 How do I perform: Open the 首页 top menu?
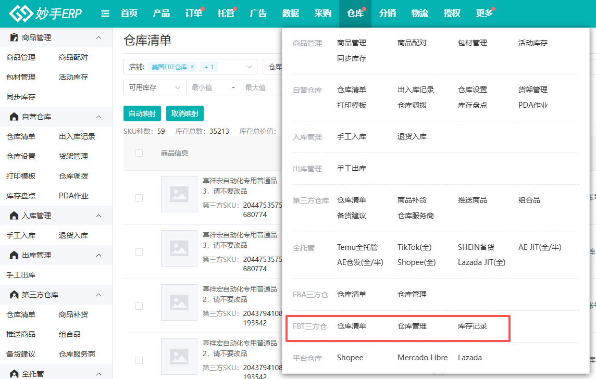click(x=129, y=14)
